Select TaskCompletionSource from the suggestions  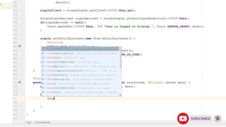[x=80, y=71]
